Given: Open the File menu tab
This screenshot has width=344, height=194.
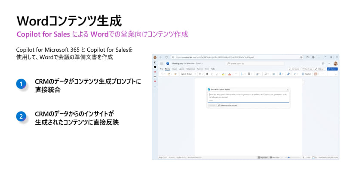Looking at the screenshot, I should click(162, 69).
